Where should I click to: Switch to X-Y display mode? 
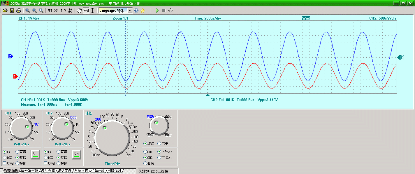[57, 11]
